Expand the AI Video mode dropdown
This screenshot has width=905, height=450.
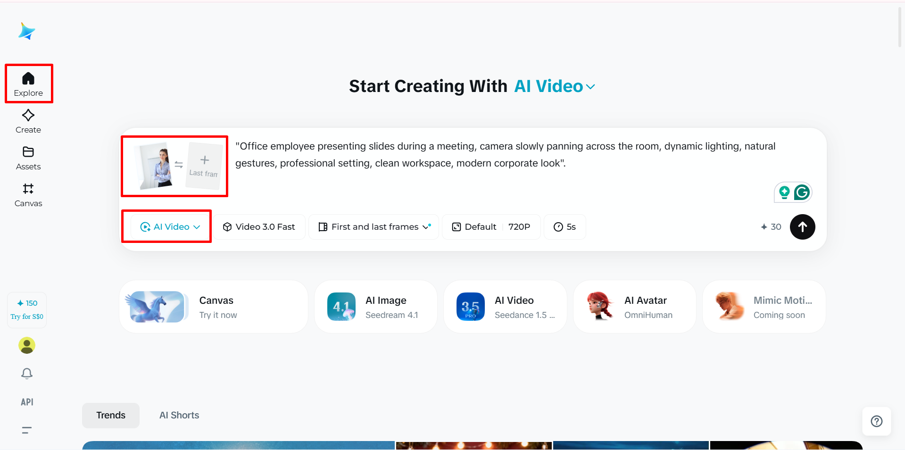(x=166, y=226)
